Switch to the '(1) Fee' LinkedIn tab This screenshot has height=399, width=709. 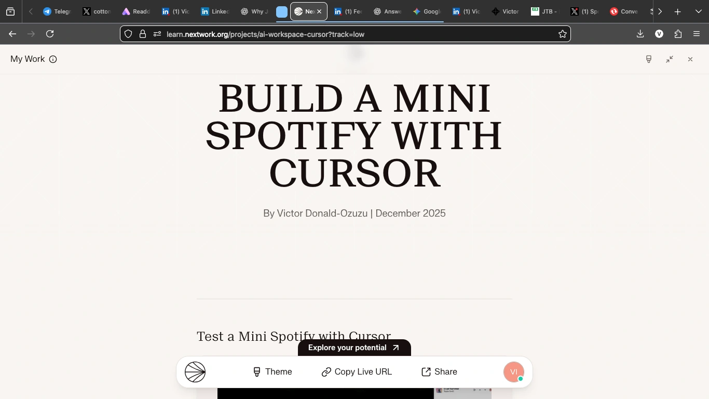(x=348, y=11)
